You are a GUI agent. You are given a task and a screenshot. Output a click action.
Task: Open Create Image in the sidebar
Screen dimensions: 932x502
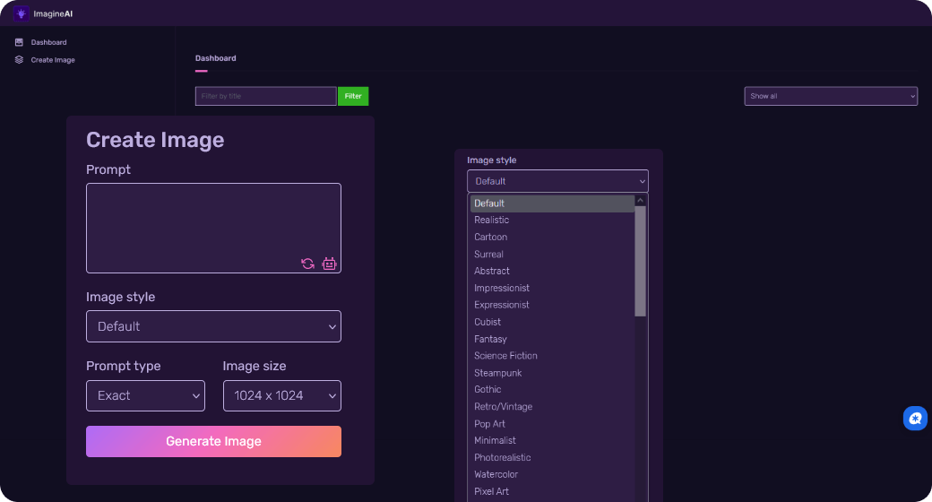(x=53, y=59)
